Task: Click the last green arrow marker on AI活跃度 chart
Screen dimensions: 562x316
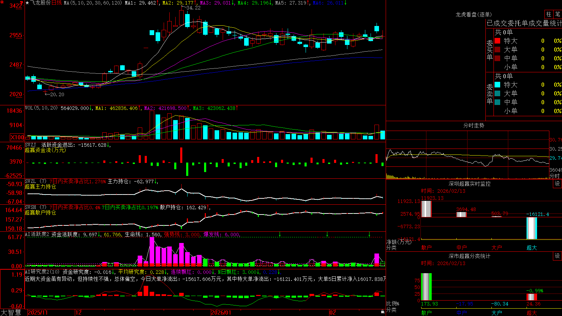Action: (369, 234)
